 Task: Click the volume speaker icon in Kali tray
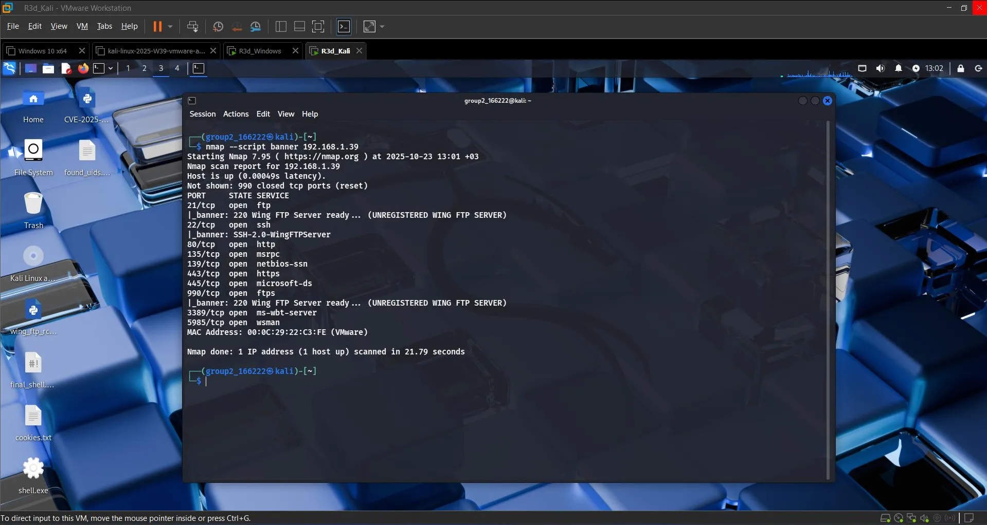[881, 68]
